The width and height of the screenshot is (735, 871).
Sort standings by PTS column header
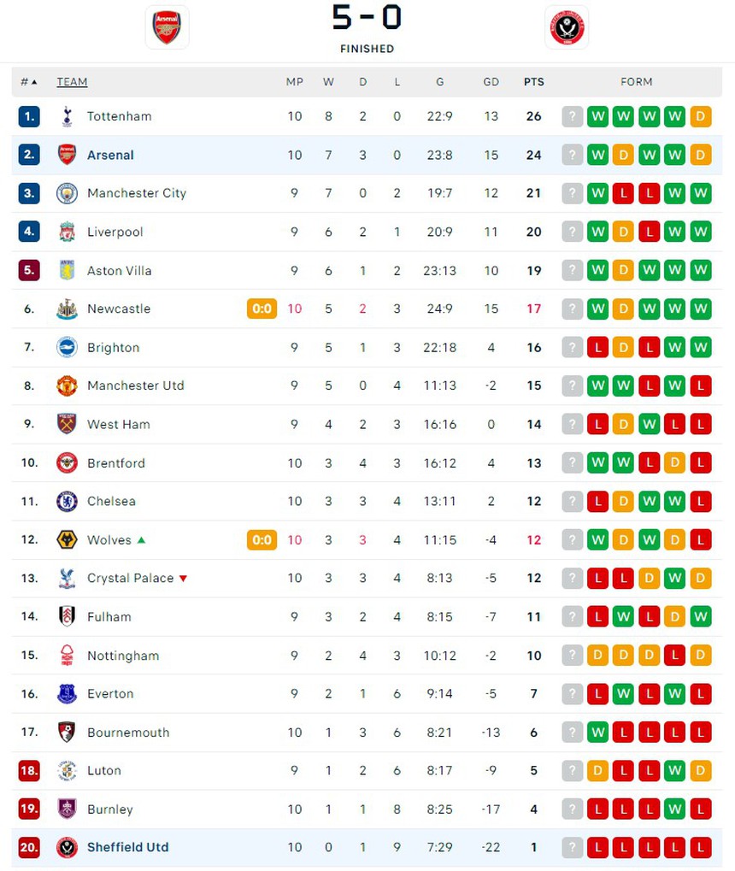tap(533, 82)
